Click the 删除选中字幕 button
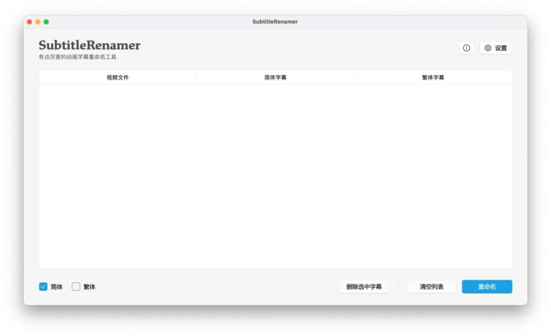This screenshot has width=551, height=336. coord(364,287)
